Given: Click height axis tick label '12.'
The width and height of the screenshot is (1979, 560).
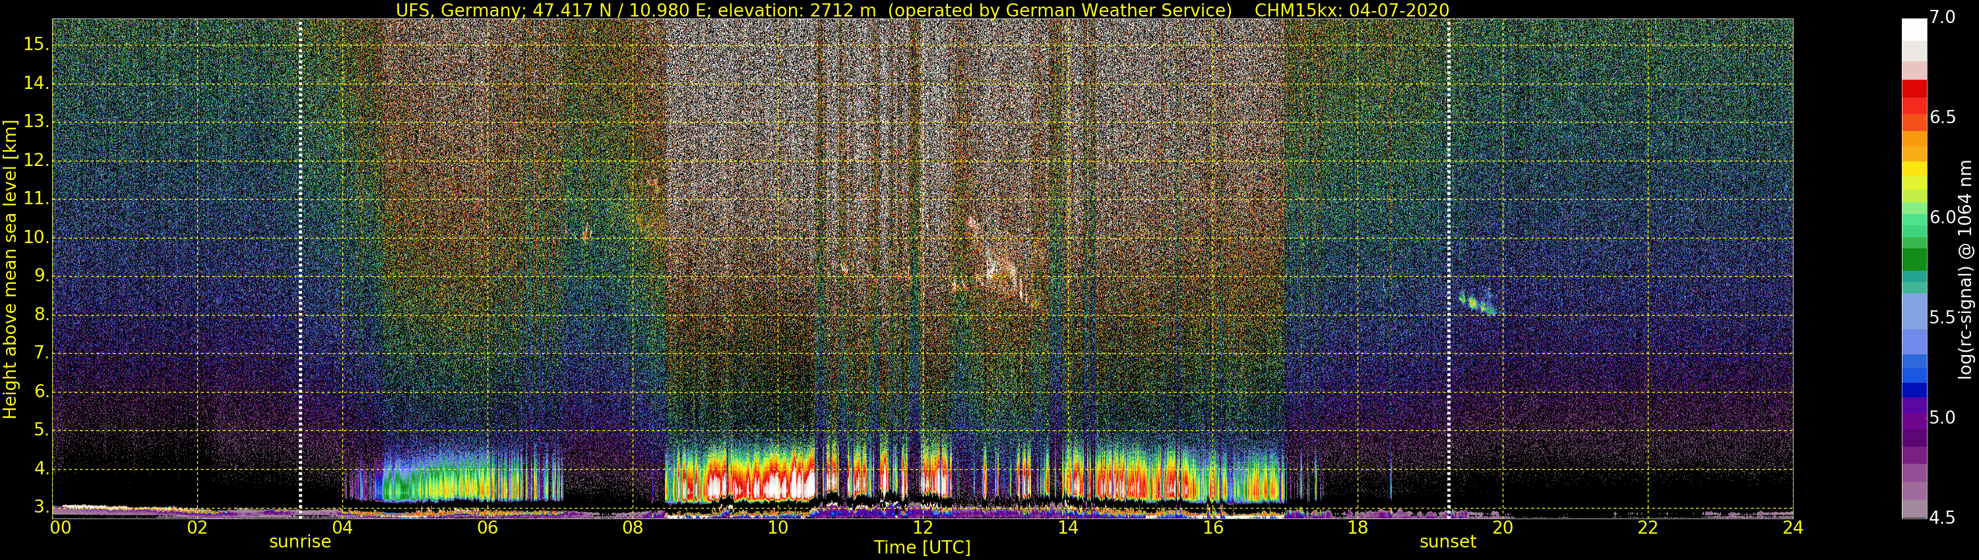Looking at the screenshot, I should (x=36, y=160).
